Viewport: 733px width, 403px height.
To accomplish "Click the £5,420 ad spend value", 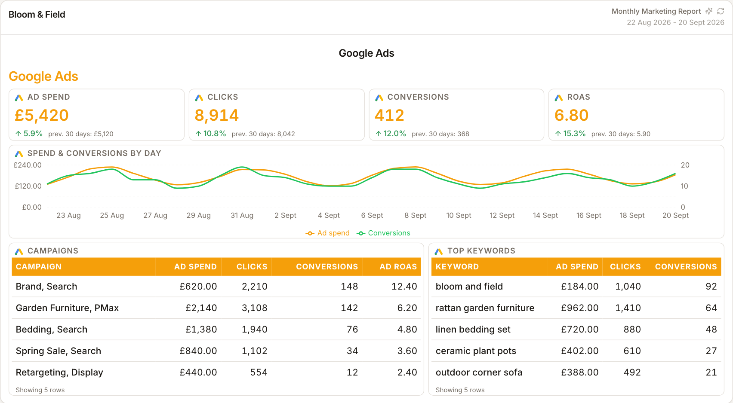I will tap(42, 115).
